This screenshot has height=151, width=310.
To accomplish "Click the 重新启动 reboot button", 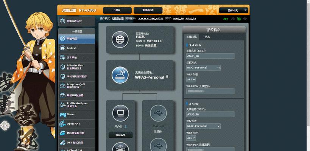I will (x=148, y=10).
